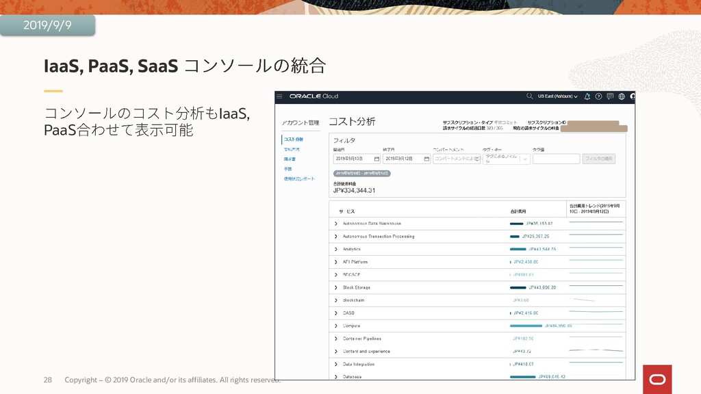Expand the API Platform row
This screenshot has height=394, width=701.
coord(335,262)
